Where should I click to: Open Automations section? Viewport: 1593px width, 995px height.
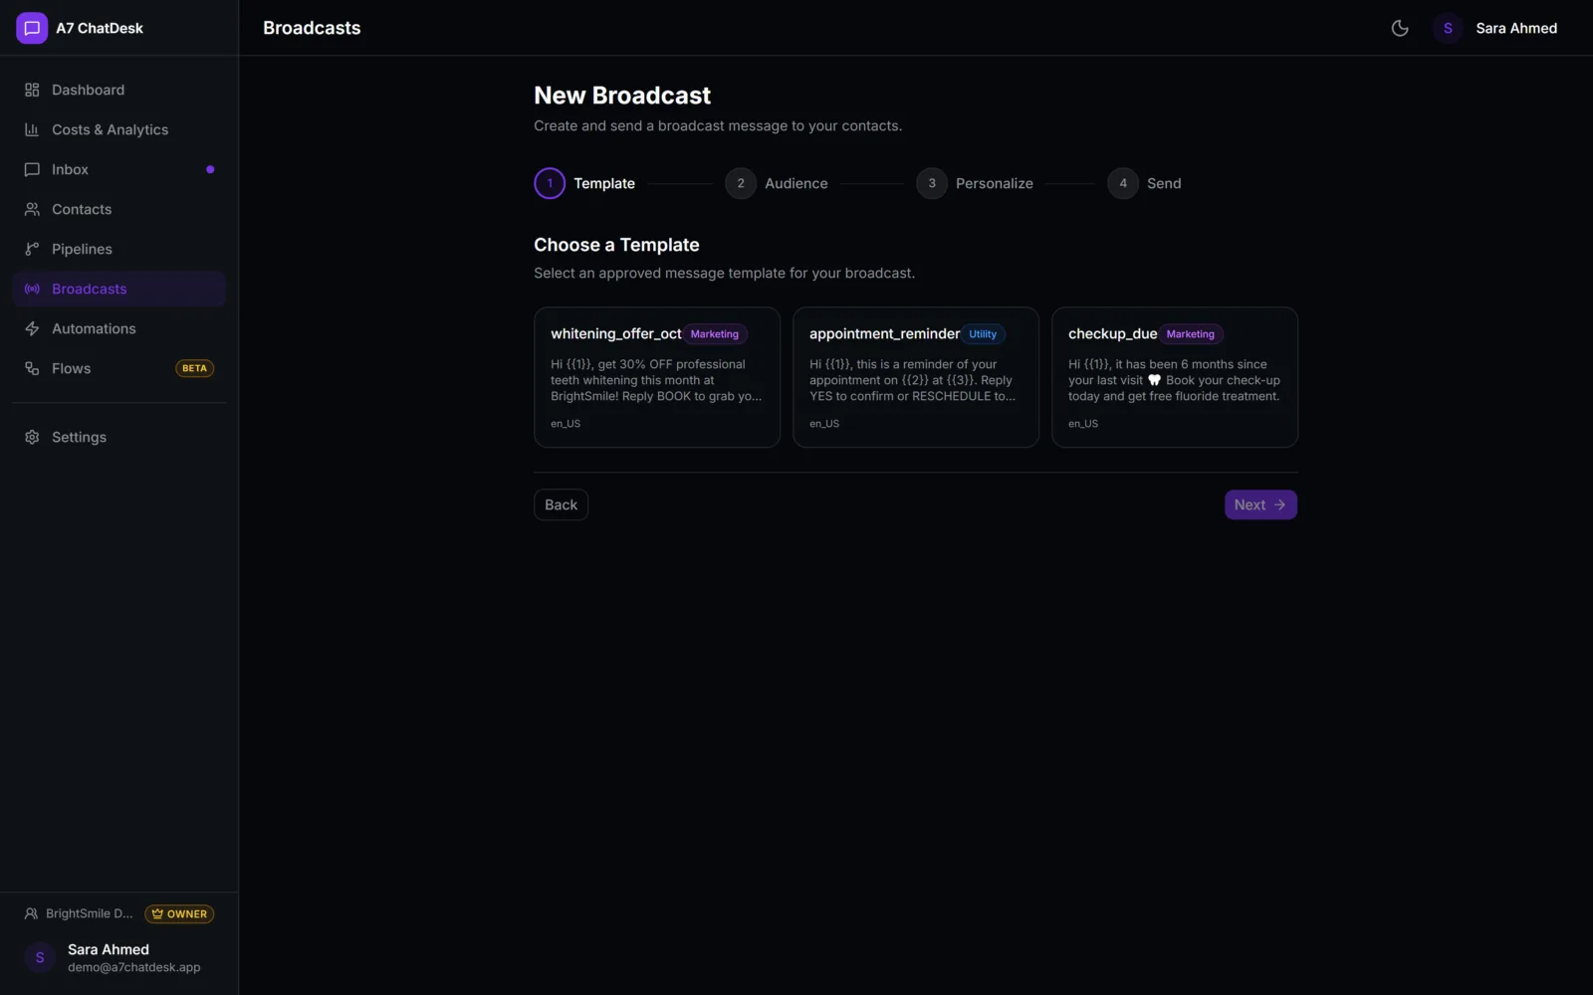click(x=119, y=328)
